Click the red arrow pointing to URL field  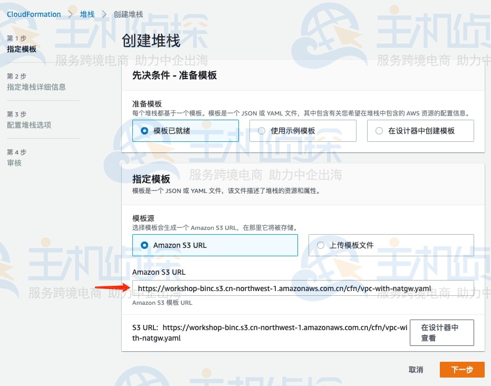pyautogui.click(x=111, y=288)
